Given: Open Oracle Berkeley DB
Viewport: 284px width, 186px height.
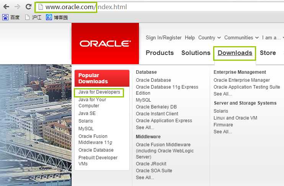Looking at the screenshot, I should (156, 107).
